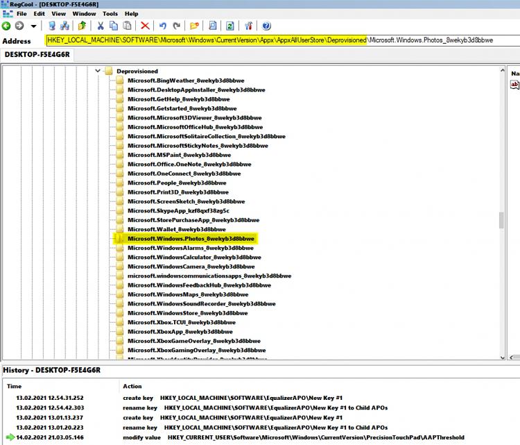Select the Microsoft.People key
Image resolution: width=520 pixels, height=445 pixels.
click(x=177, y=183)
